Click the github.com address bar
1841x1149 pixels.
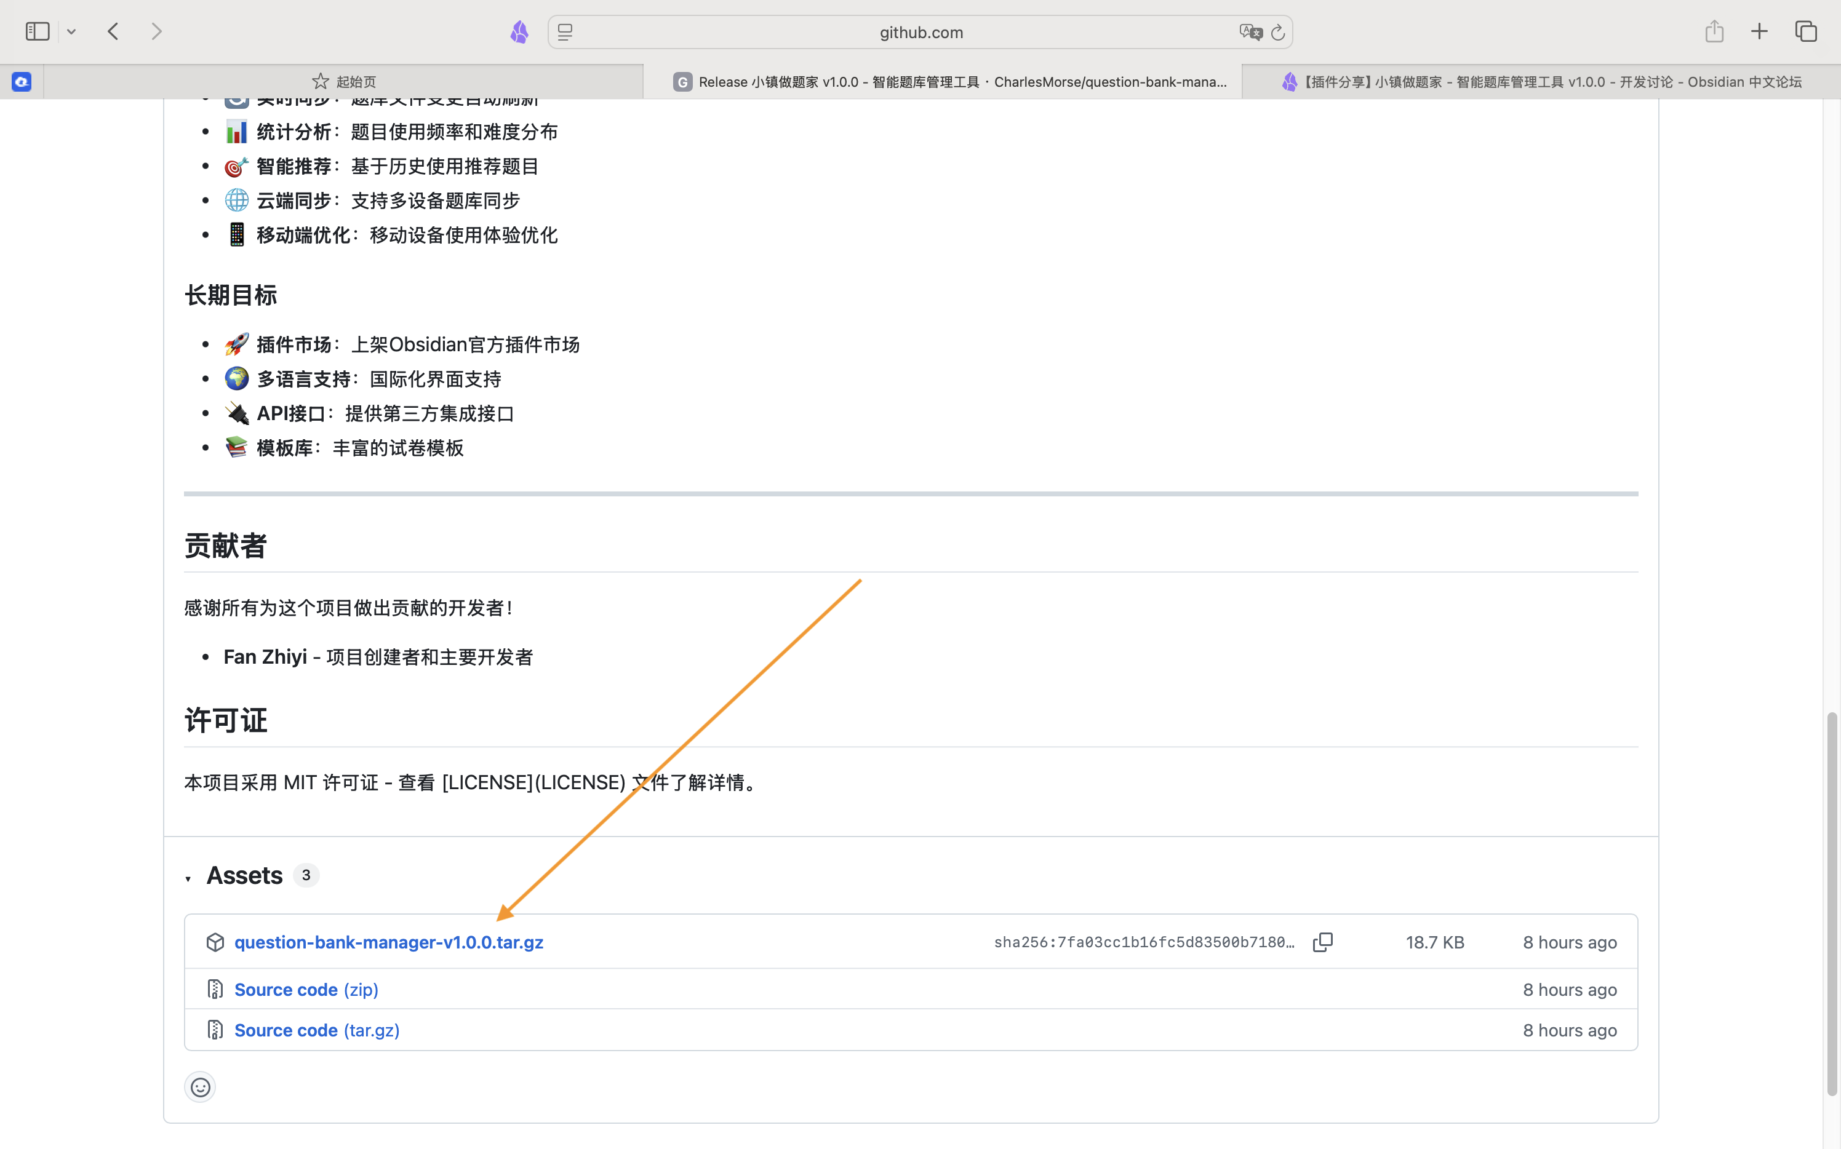pyautogui.click(x=921, y=32)
